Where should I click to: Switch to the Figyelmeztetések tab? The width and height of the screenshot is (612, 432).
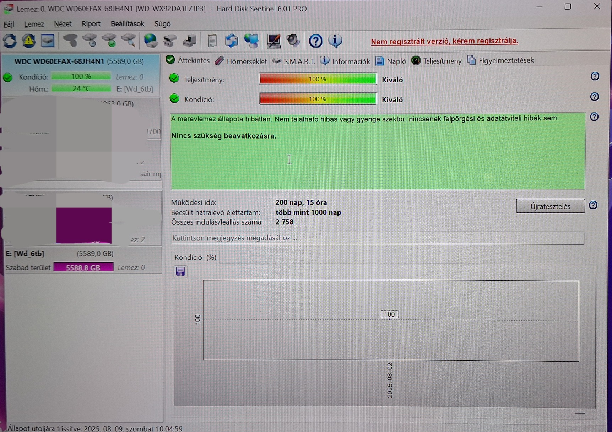(500, 60)
